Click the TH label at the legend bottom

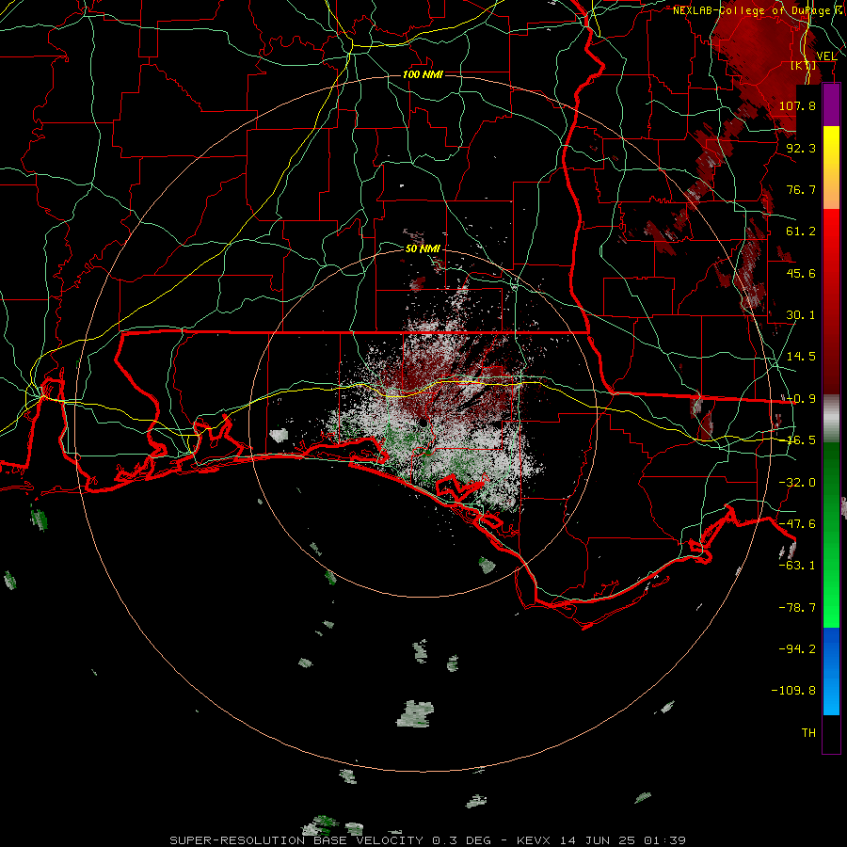pos(808,732)
